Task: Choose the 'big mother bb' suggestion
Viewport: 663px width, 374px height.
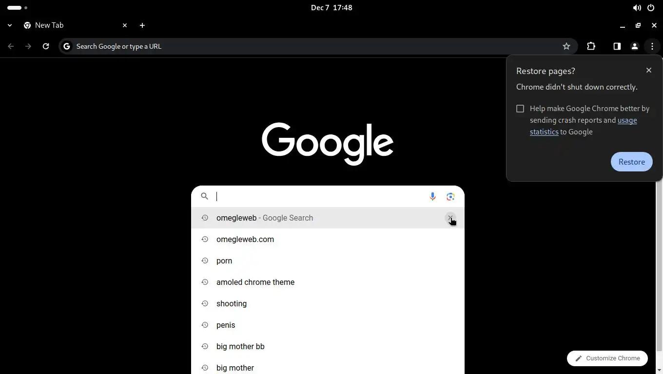Action: 328,346
